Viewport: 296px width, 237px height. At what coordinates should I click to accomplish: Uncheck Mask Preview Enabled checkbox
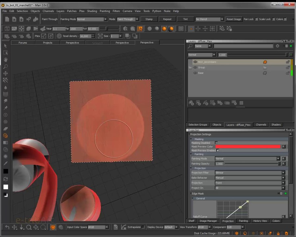[218, 150]
